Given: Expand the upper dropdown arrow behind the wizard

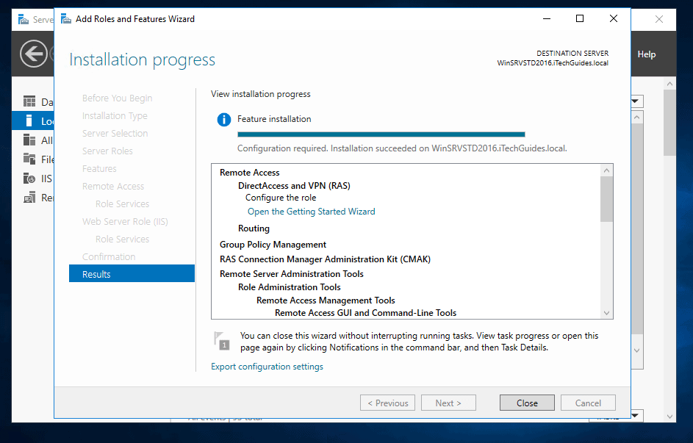Looking at the screenshot, I should click(636, 101).
